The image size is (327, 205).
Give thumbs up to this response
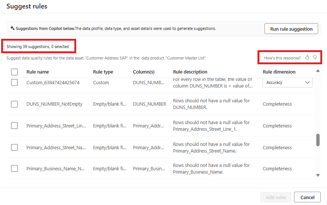point(307,58)
